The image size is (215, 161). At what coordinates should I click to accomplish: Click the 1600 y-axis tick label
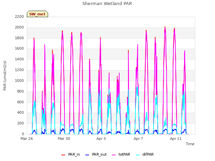19,48
